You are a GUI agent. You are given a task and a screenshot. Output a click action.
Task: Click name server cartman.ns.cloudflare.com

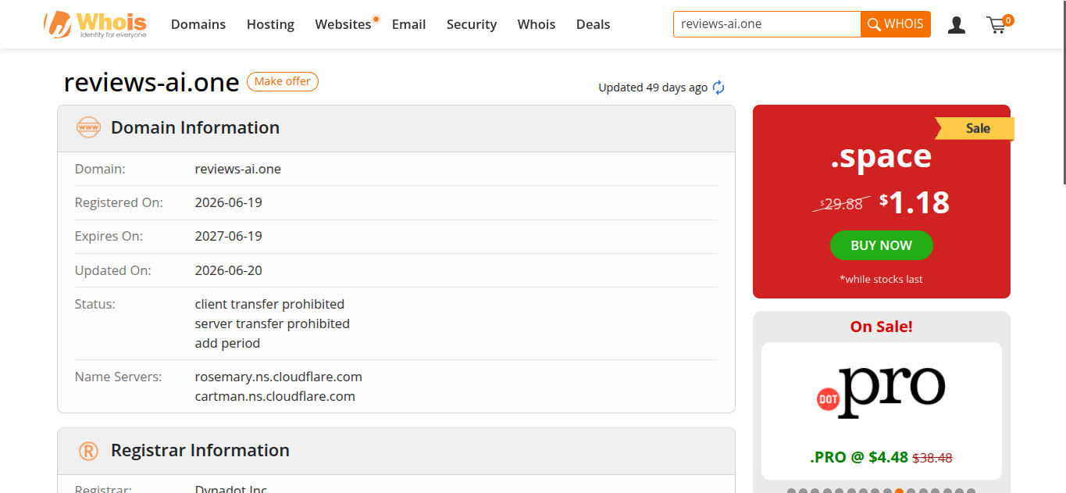[x=275, y=396]
